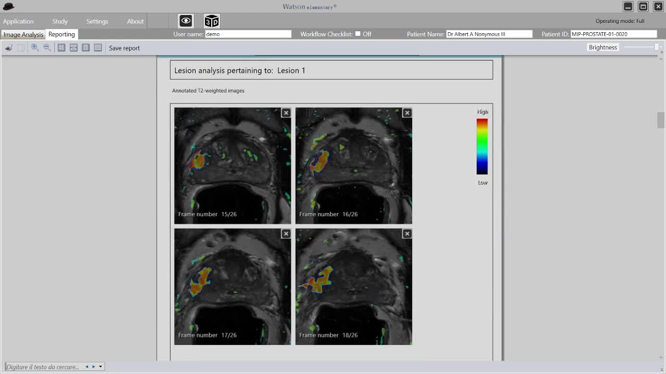This screenshot has width=666, height=374.
Task: Open the Settings menu
Action: (97, 21)
